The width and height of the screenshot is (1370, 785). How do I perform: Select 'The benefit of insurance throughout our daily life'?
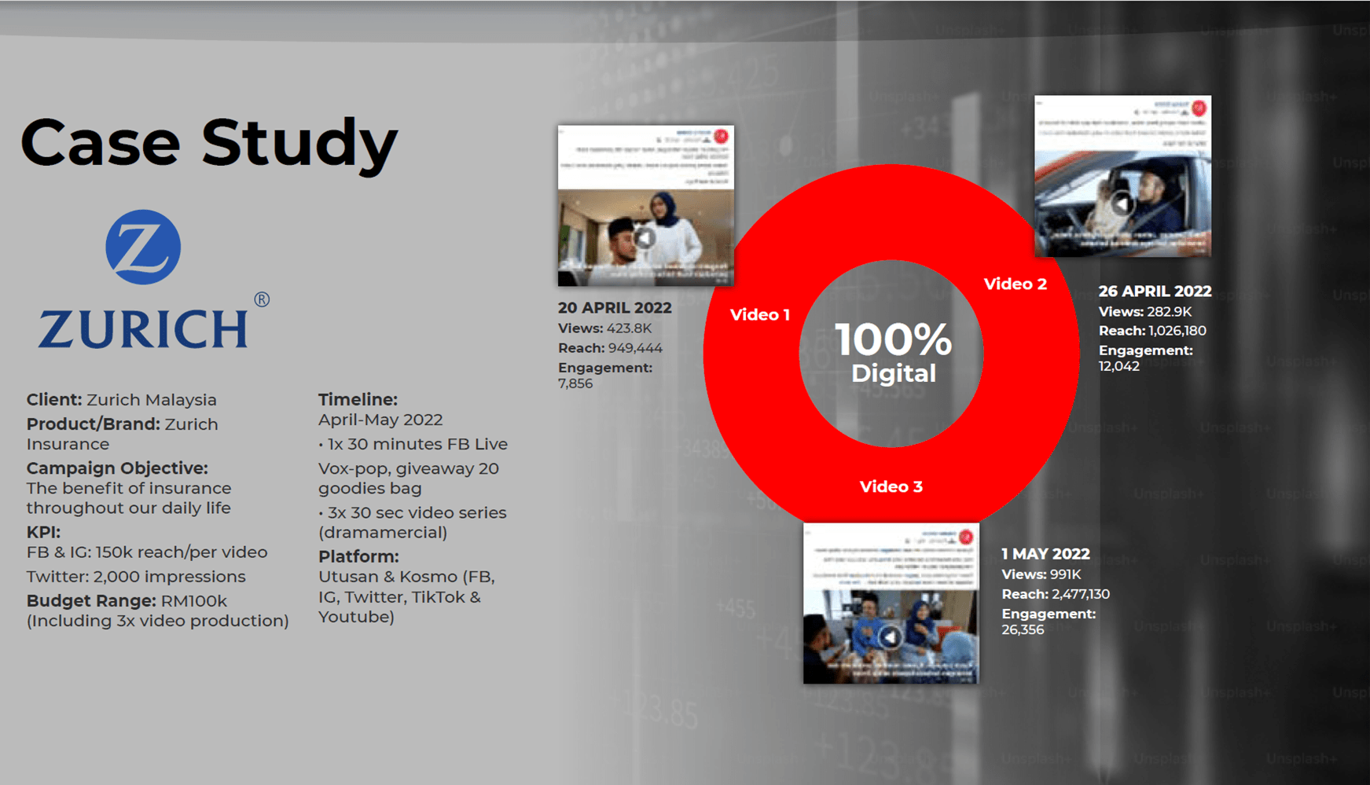click(129, 498)
